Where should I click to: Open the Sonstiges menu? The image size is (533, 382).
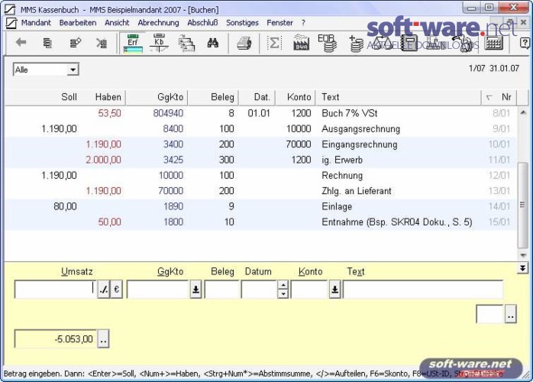click(242, 23)
